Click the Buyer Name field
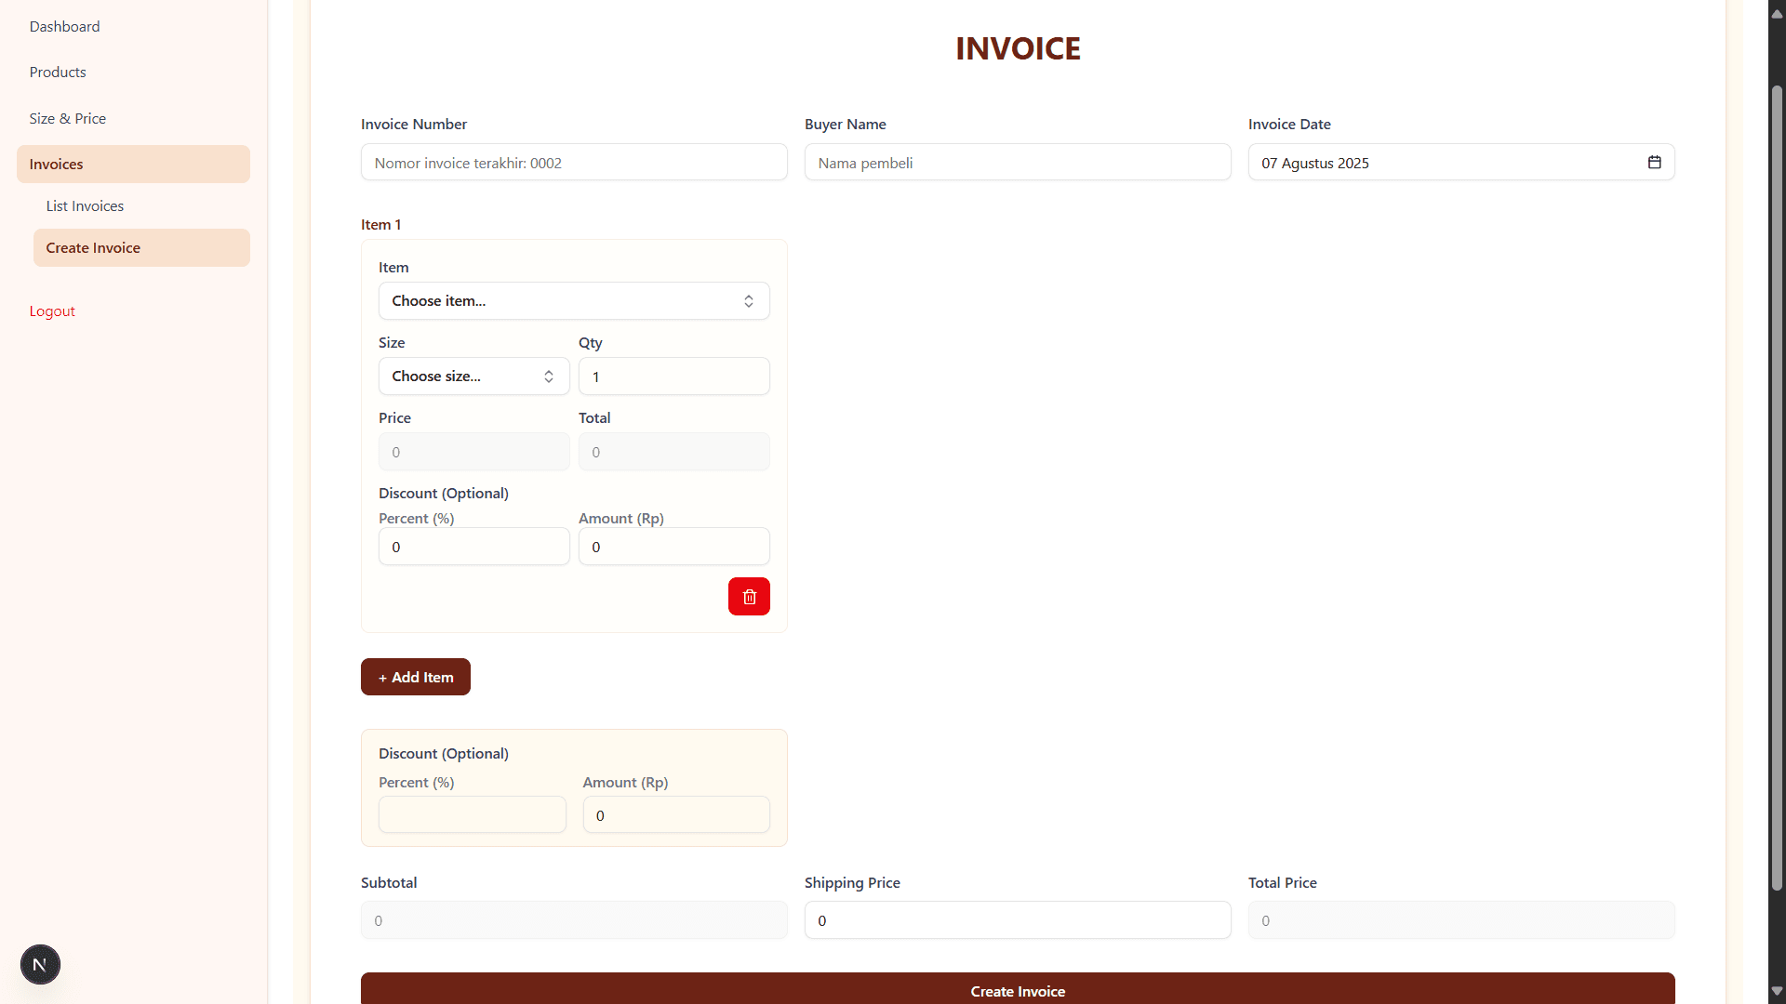Image resolution: width=1786 pixels, height=1004 pixels. [1018, 162]
